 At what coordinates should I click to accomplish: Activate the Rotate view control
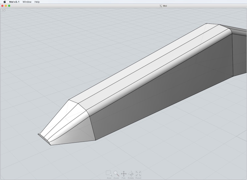131,175
